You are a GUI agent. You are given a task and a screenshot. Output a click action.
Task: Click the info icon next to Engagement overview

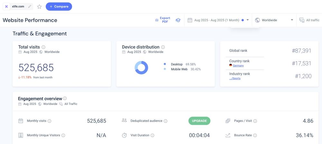[65, 98]
